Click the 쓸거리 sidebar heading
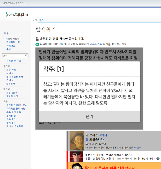 coord(7,89)
